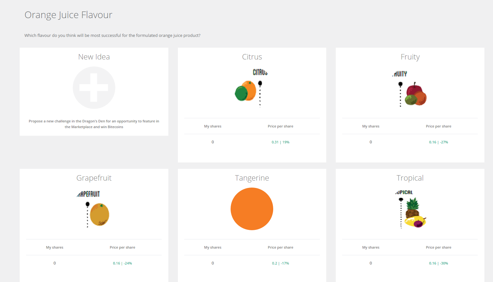Click the New Idea plus icon
The width and height of the screenshot is (493, 282).
coord(94,88)
